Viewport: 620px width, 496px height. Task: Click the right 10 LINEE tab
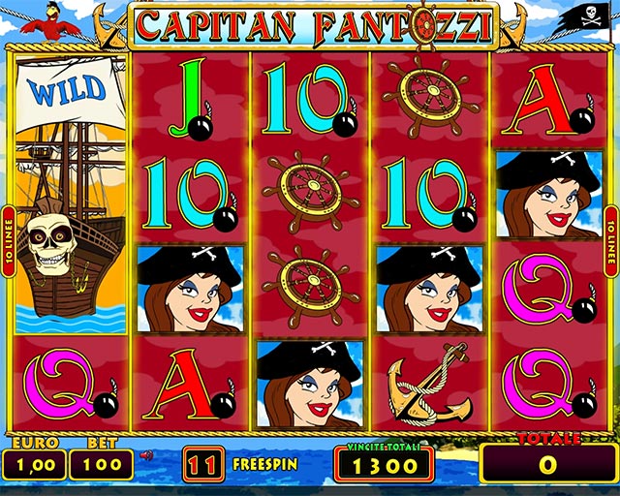[x=611, y=241]
